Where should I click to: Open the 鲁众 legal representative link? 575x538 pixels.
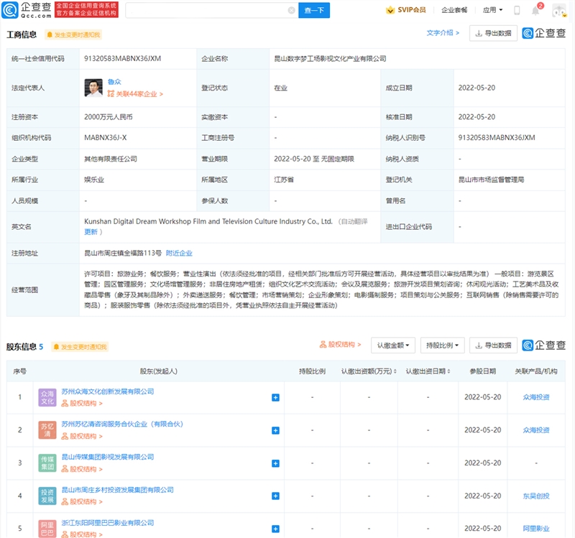[x=114, y=82]
